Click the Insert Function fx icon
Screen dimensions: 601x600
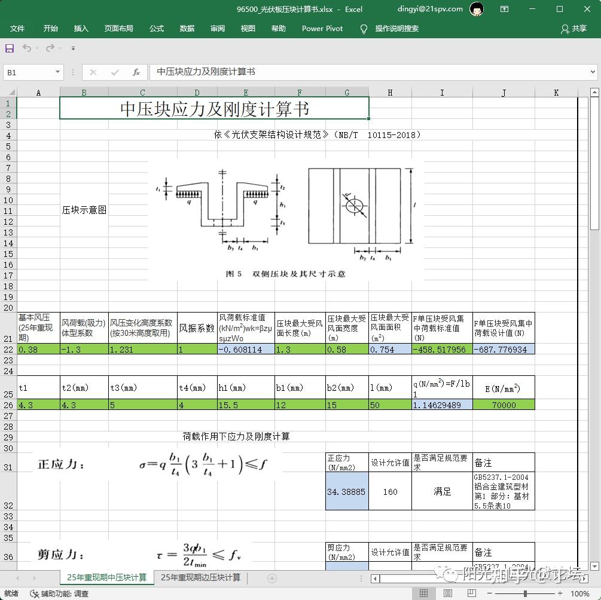point(136,72)
